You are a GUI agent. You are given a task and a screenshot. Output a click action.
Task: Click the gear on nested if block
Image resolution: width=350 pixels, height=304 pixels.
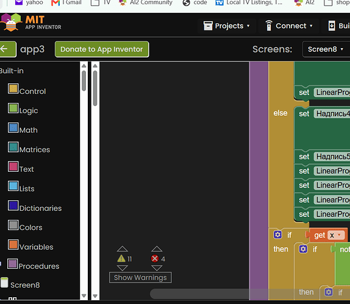click(x=303, y=249)
